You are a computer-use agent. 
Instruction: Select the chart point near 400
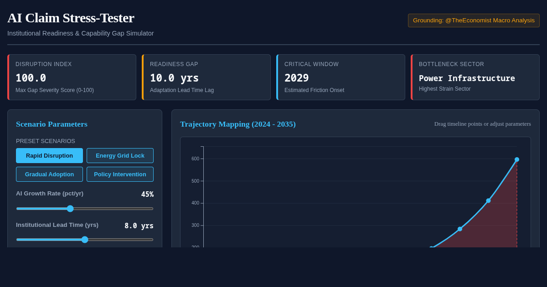coord(488,200)
